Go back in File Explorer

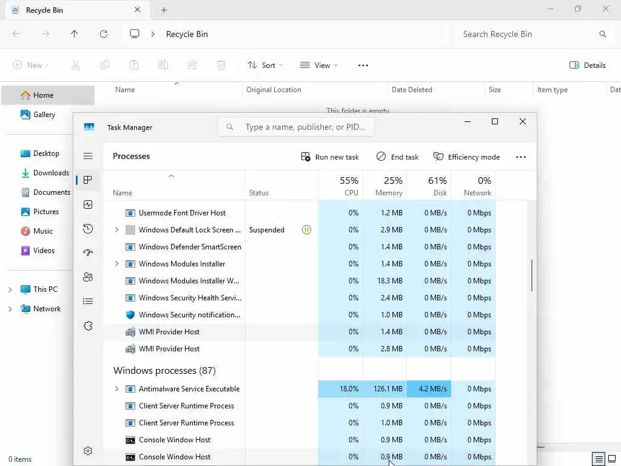point(16,34)
